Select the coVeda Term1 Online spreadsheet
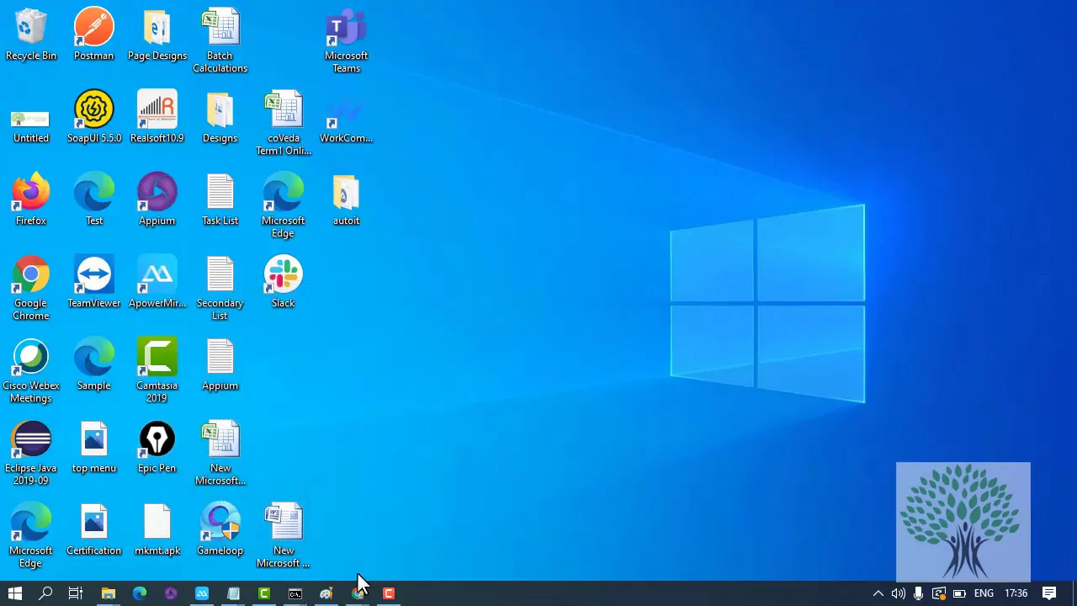Image resolution: width=1077 pixels, height=606 pixels. [284, 124]
